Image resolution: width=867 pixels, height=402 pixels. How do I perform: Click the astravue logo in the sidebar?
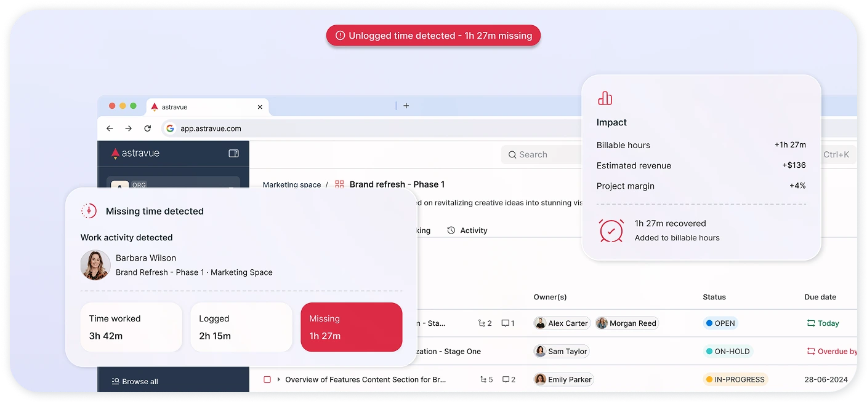coord(135,153)
